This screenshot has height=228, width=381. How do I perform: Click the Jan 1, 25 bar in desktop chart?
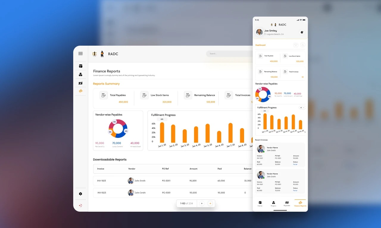(x=162, y=133)
